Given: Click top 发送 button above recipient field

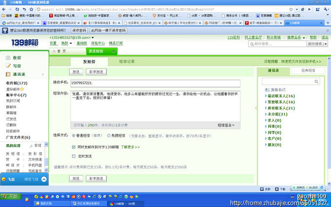Looking at the screenshot, I should (76, 72).
